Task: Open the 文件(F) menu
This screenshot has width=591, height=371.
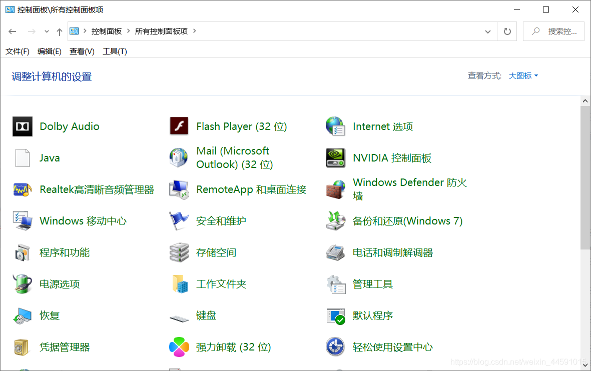Action: pyautogui.click(x=18, y=51)
